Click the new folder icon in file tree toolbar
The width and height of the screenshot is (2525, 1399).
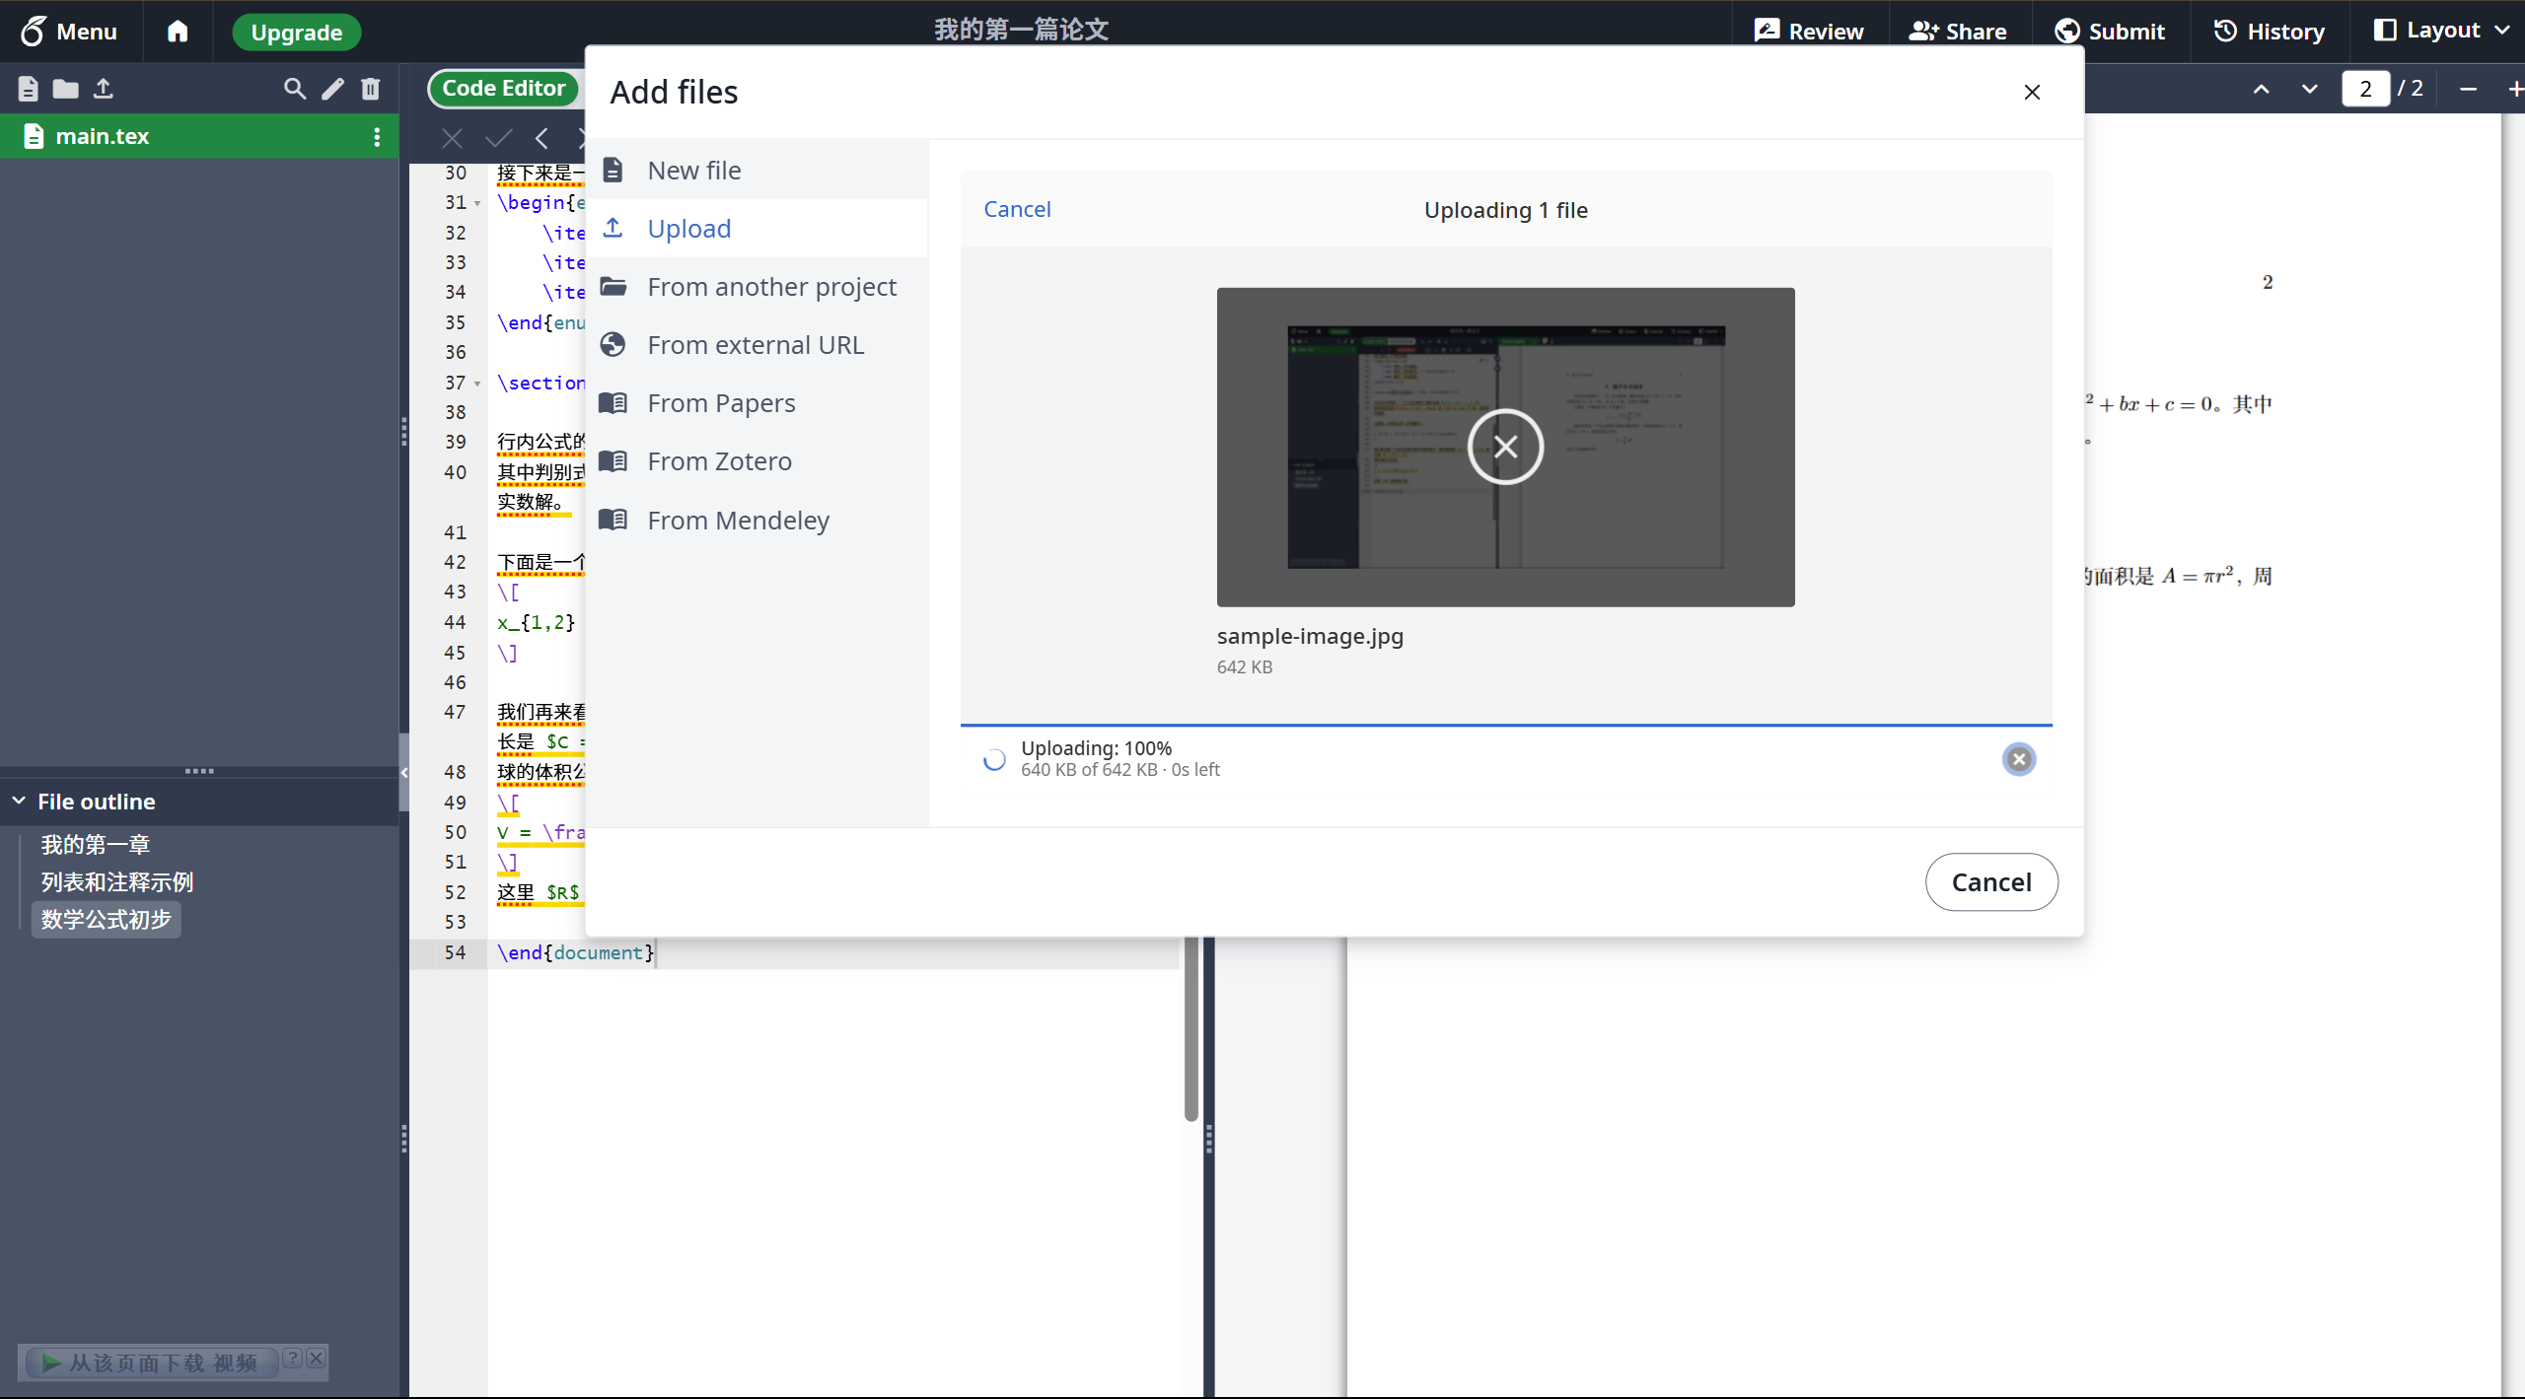pos(65,89)
